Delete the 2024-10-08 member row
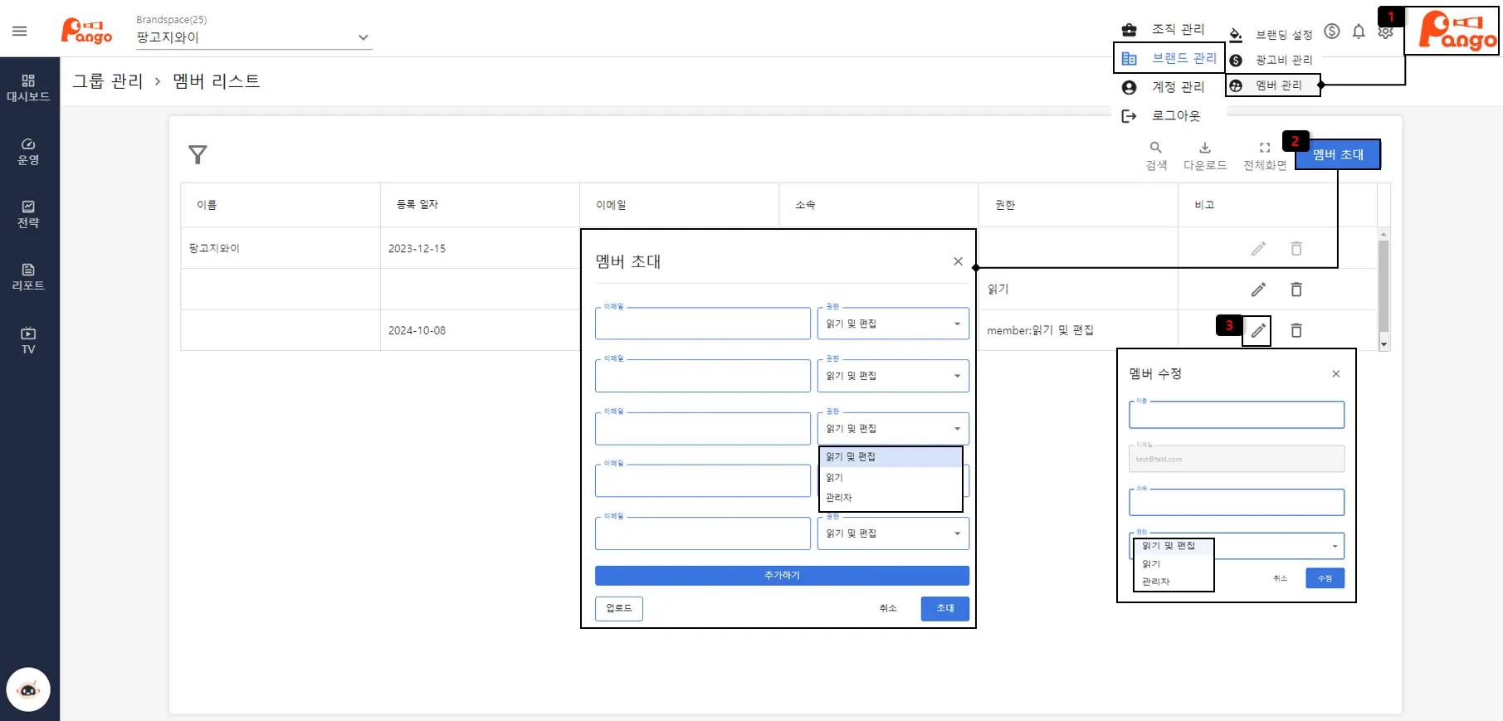Screen dimensions: 1503x721 point(1296,330)
